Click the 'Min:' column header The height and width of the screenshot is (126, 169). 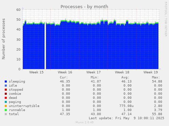(x=95, y=77)
